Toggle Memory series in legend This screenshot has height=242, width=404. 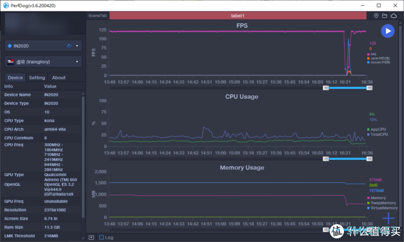(377, 198)
